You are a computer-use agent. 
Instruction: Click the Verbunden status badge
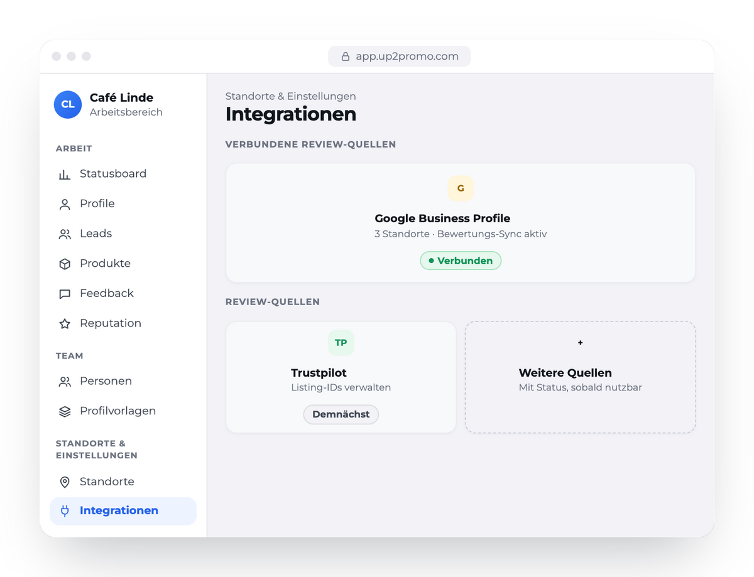(x=461, y=261)
